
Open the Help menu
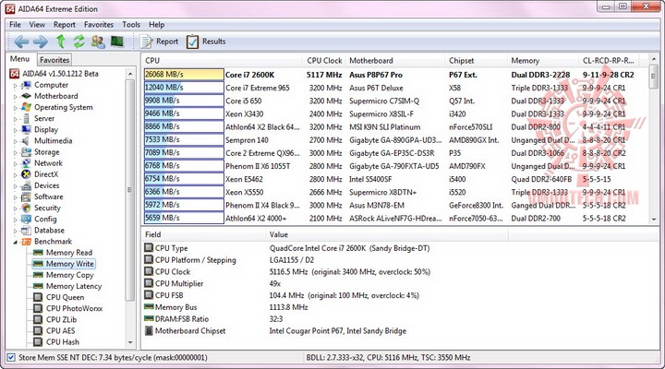156,25
